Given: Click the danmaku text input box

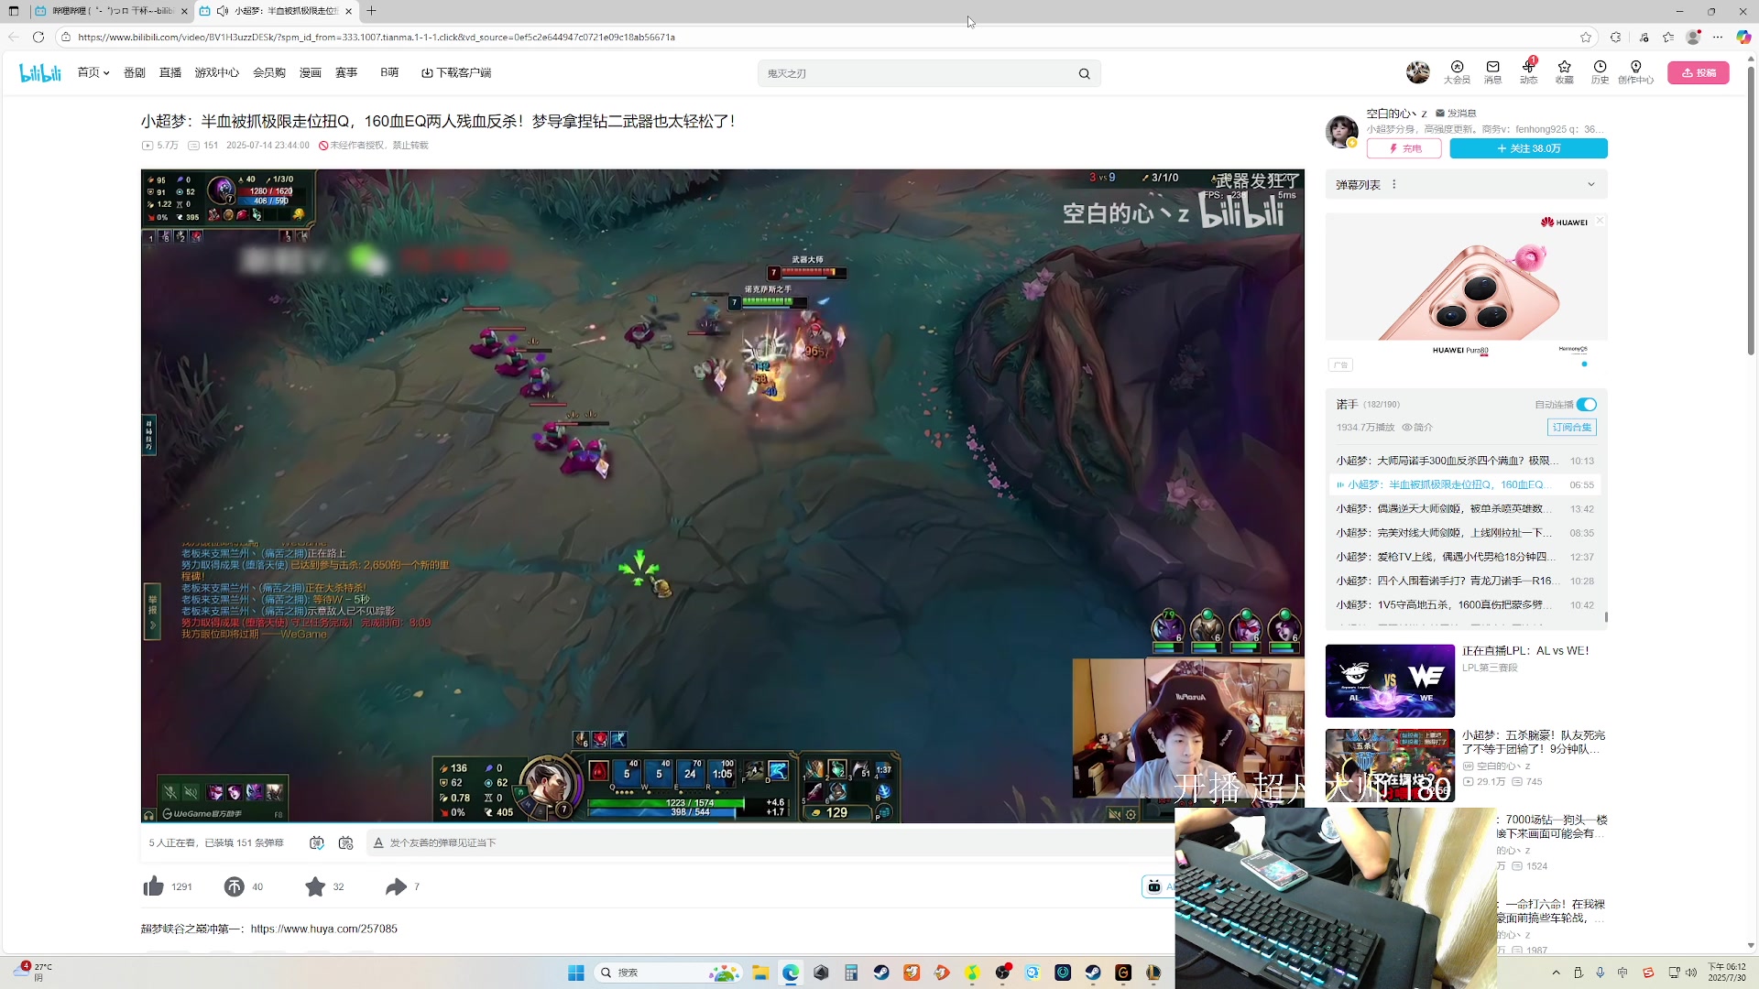Looking at the screenshot, I should [x=770, y=842].
